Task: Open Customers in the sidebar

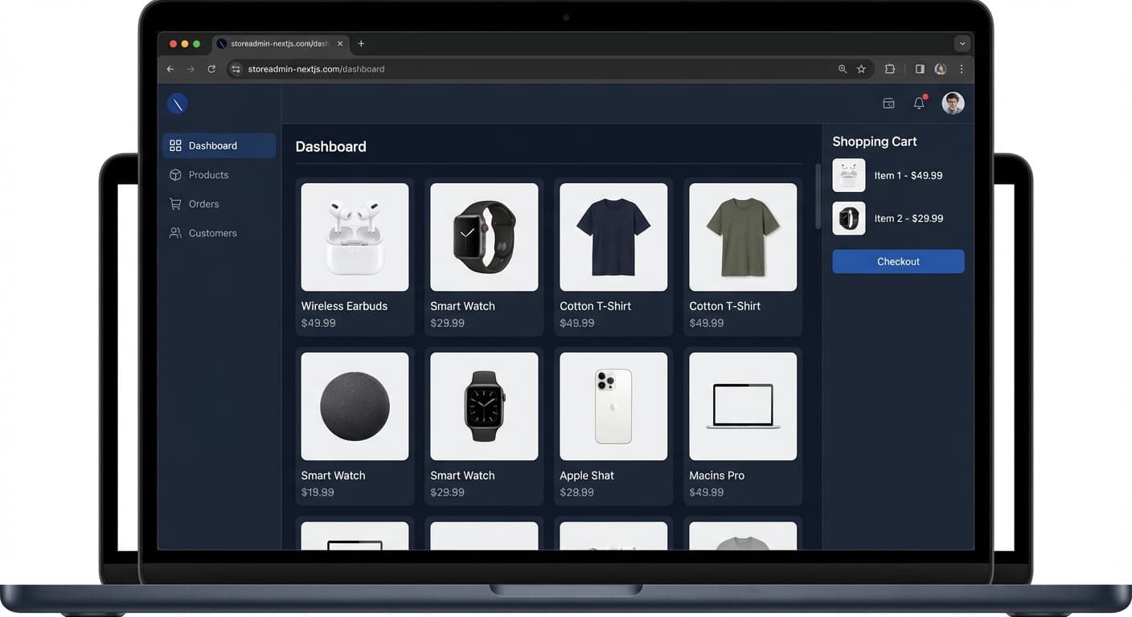Action: (x=219, y=233)
